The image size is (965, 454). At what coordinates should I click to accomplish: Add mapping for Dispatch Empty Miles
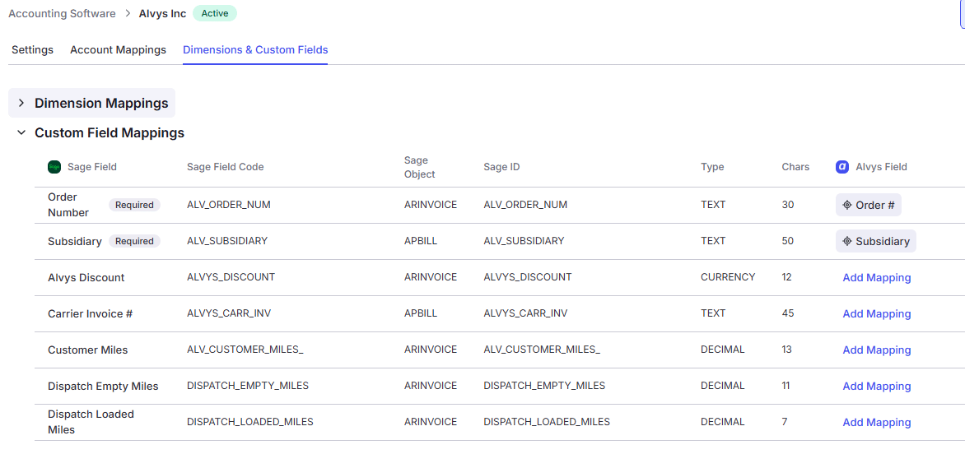pos(876,387)
